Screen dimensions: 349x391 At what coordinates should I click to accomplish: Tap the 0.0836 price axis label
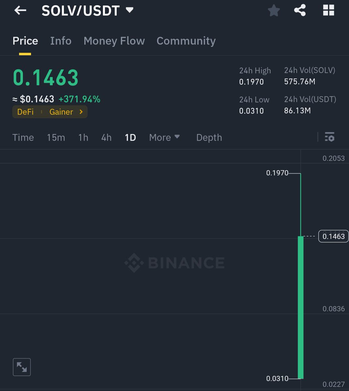tap(334, 309)
